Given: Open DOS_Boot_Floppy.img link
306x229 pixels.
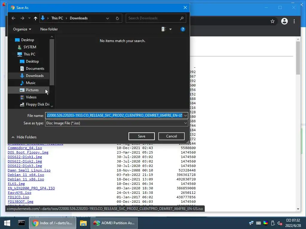Looking at the screenshot, I should [28, 152].
